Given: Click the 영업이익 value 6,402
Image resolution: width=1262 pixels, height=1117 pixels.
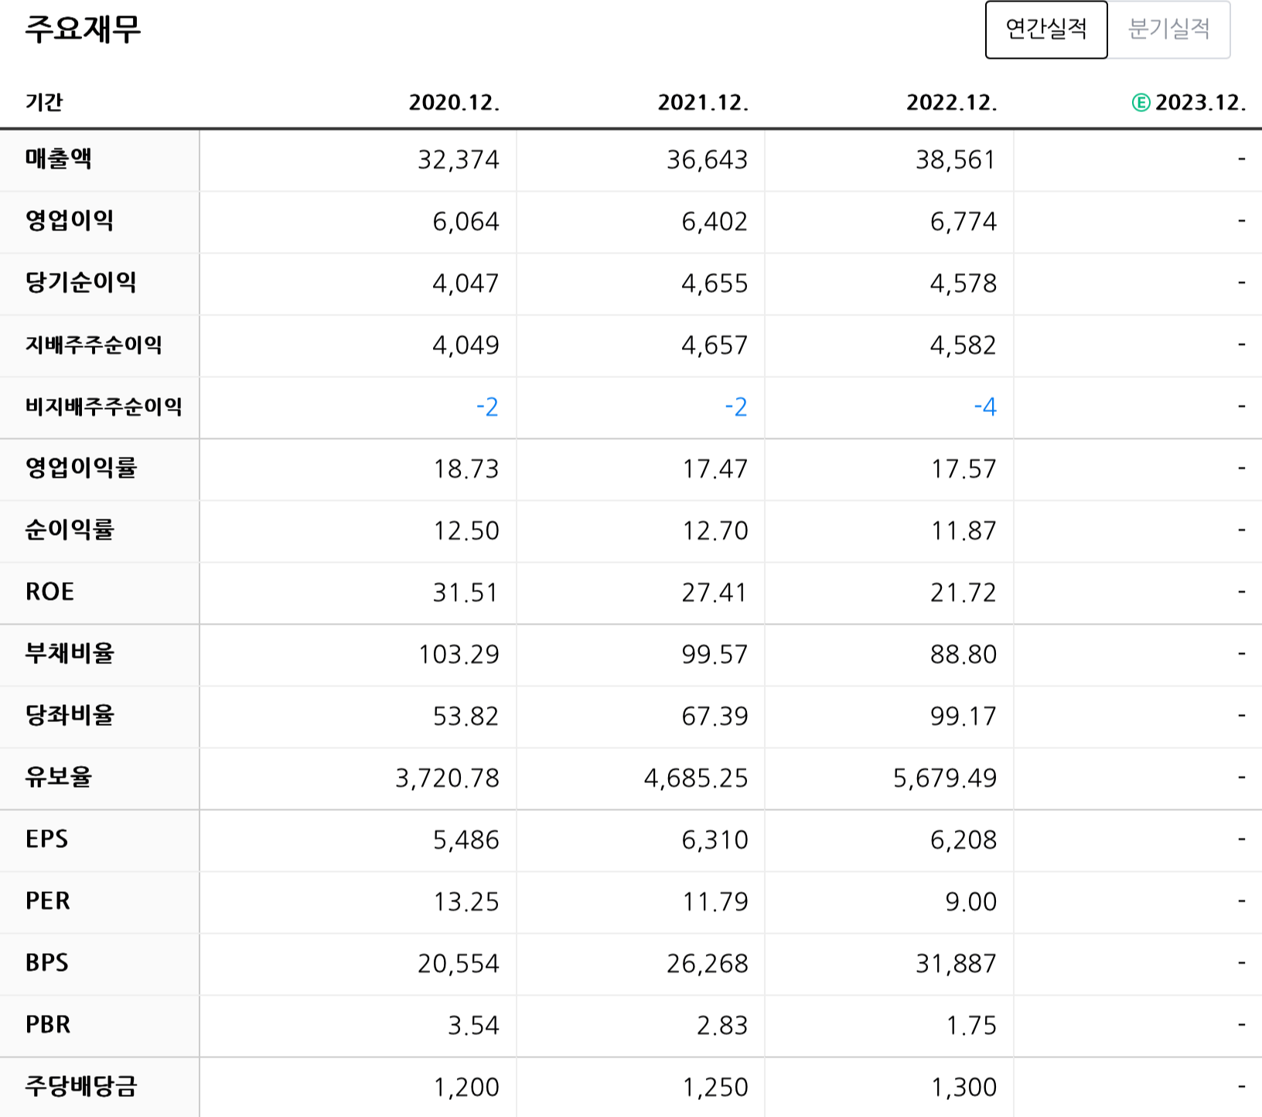Looking at the screenshot, I should point(715,222).
